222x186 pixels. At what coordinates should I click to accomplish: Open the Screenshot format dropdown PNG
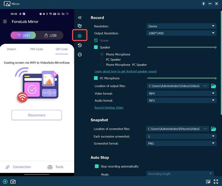click(181, 143)
